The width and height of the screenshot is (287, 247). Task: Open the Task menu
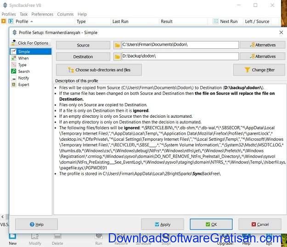(x=23, y=14)
